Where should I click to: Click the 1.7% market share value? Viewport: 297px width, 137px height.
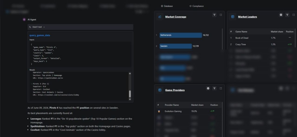click(273, 38)
